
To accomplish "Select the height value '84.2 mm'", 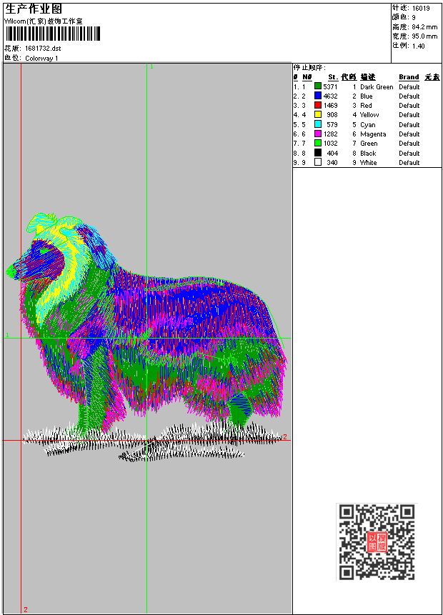I will [424, 26].
